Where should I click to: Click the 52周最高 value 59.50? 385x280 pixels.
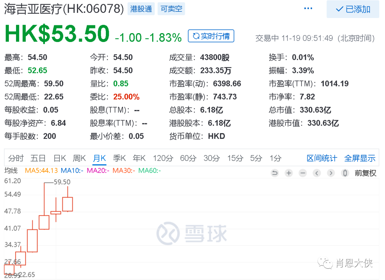54,84
